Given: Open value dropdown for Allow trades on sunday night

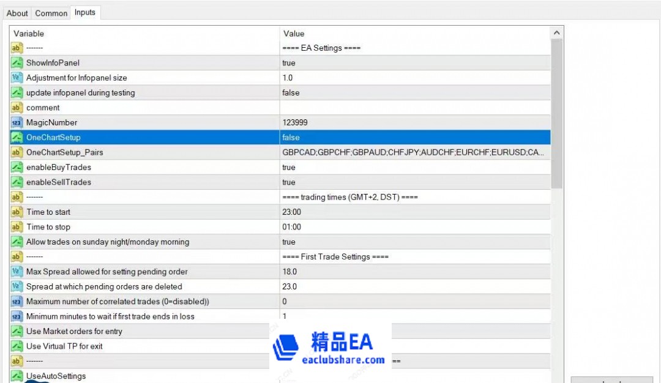Looking at the screenshot, I should [x=414, y=242].
